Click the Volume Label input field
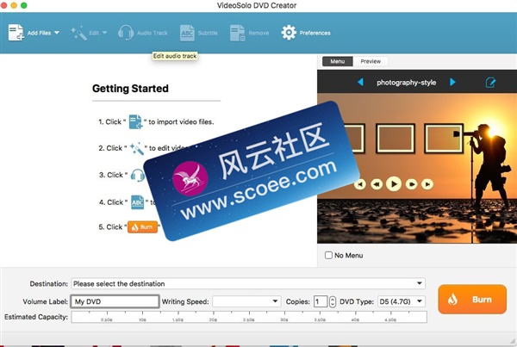Screen dimensions: 517x347 115,301
